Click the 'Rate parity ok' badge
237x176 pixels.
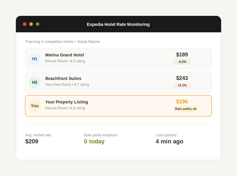(186, 109)
